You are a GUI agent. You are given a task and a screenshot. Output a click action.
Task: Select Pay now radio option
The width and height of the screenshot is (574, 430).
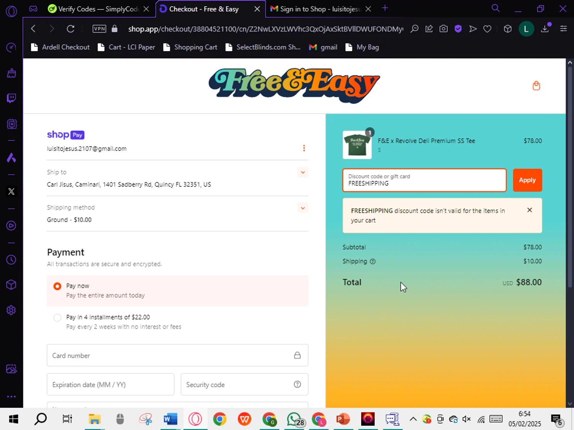coord(57,286)
